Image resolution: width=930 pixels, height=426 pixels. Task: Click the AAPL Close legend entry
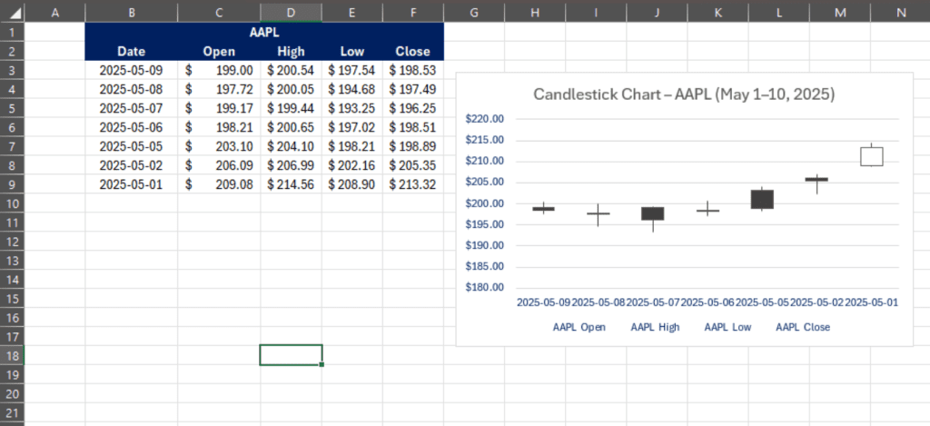(x=802, y=327)
